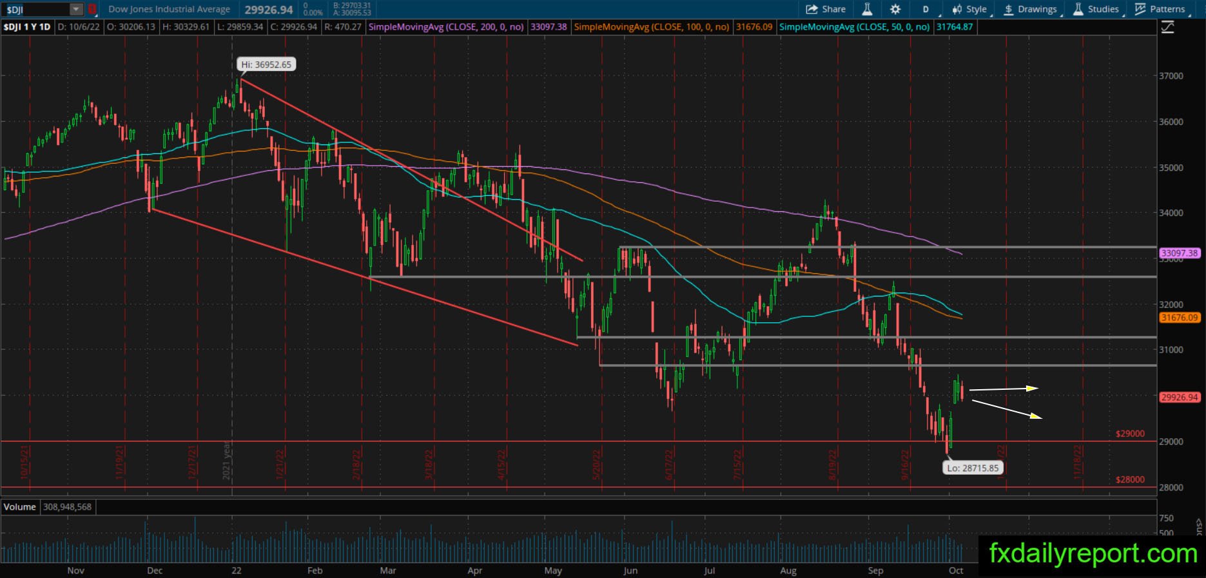Click the Aug label on time axis
This screenshot has height=578, width=1206.
coord(788,570)
